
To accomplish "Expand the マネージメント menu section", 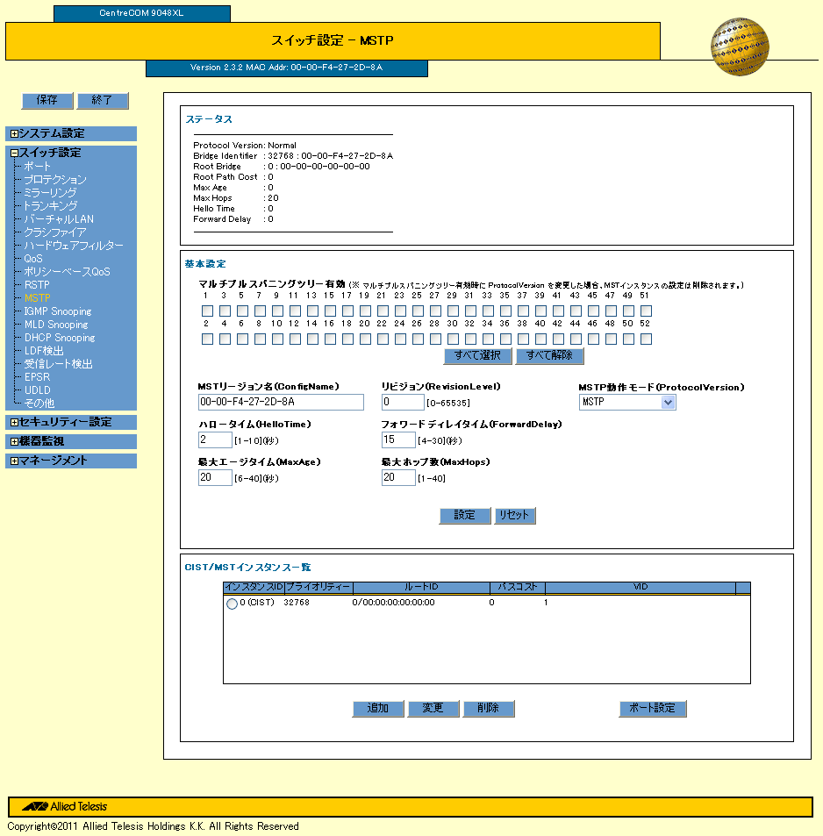I will click(x=14, y=461).
